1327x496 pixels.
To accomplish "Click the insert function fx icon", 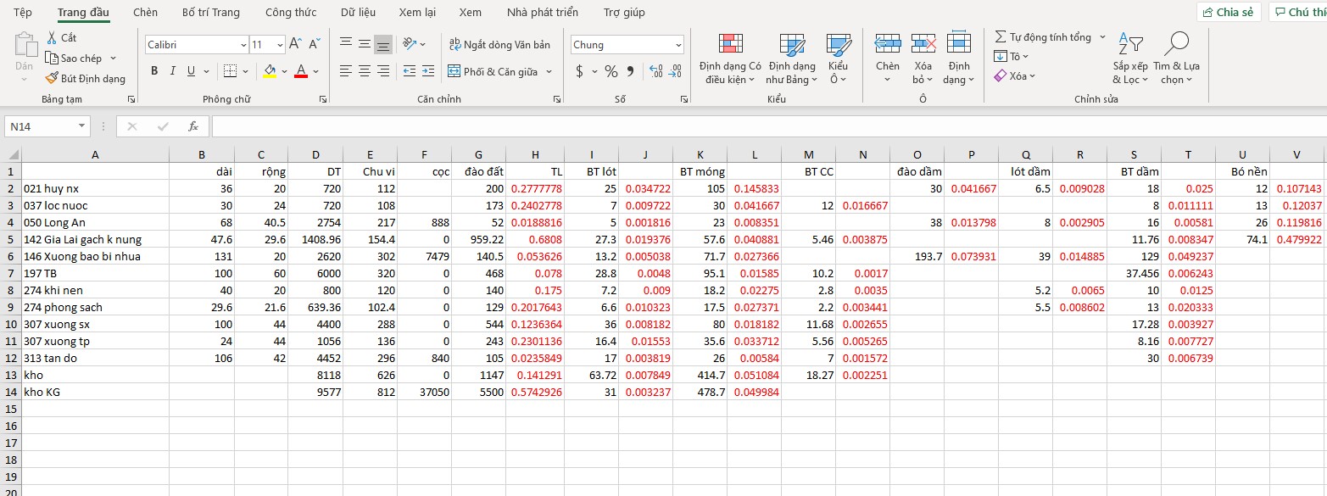I will (193, 126).
